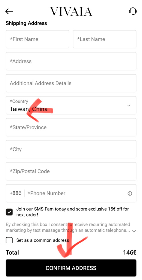This screenshot has height=280, width=142.
Task: Open customer support headset icon
Action: [x=133, y=11]
